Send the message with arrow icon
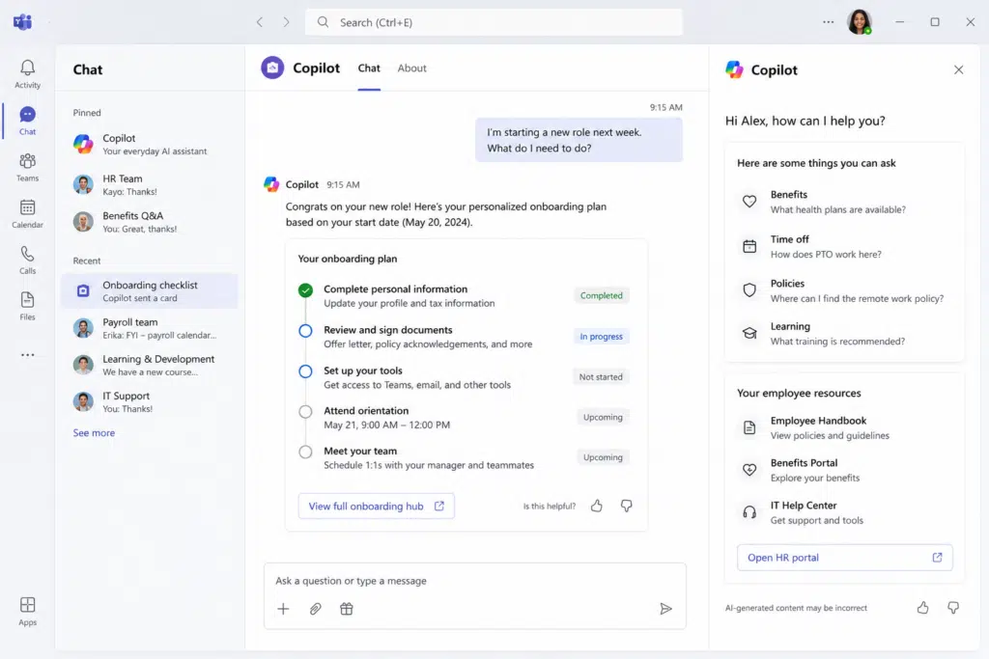The width and height of the screenshot is (989, 659). (x=665, y=609)
